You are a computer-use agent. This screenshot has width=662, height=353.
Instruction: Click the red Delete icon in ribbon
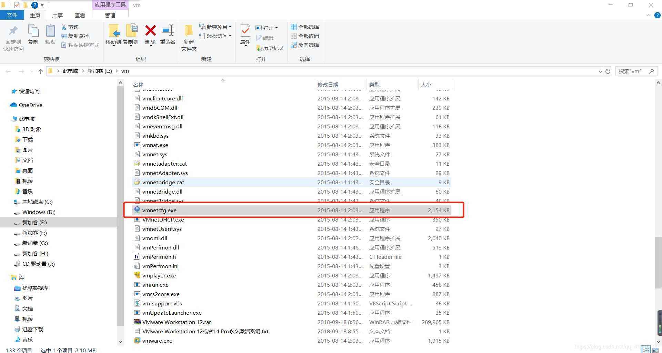(150, 31)
